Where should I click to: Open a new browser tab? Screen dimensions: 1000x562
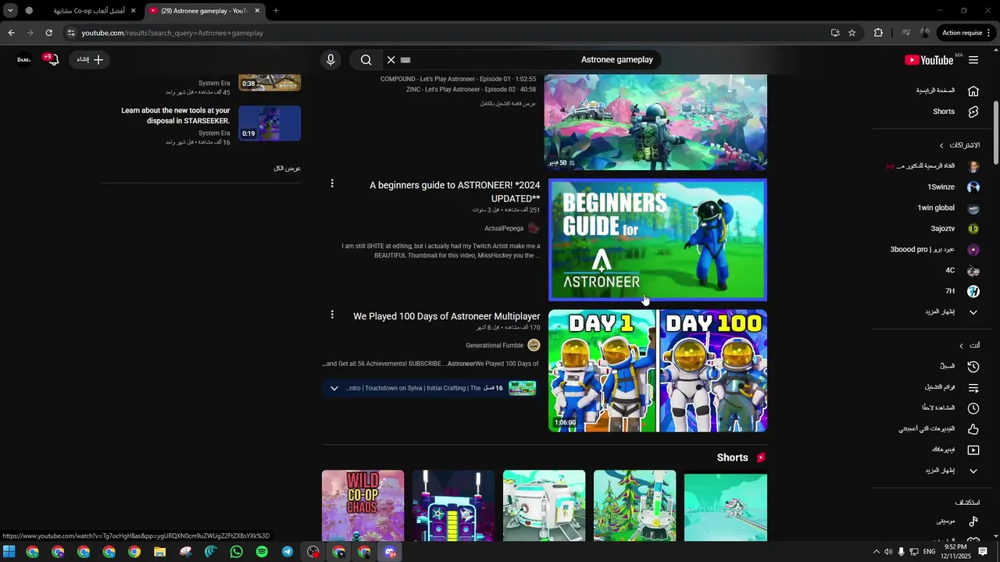(276, 11)
